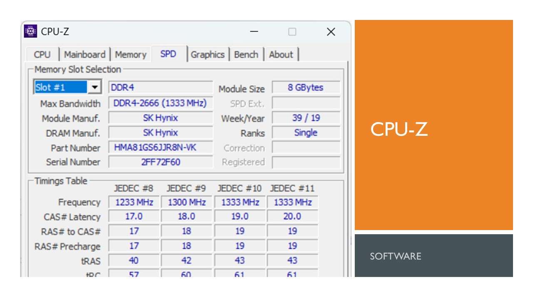Click the JEDEC #10 column header

(x=239, y=189)
